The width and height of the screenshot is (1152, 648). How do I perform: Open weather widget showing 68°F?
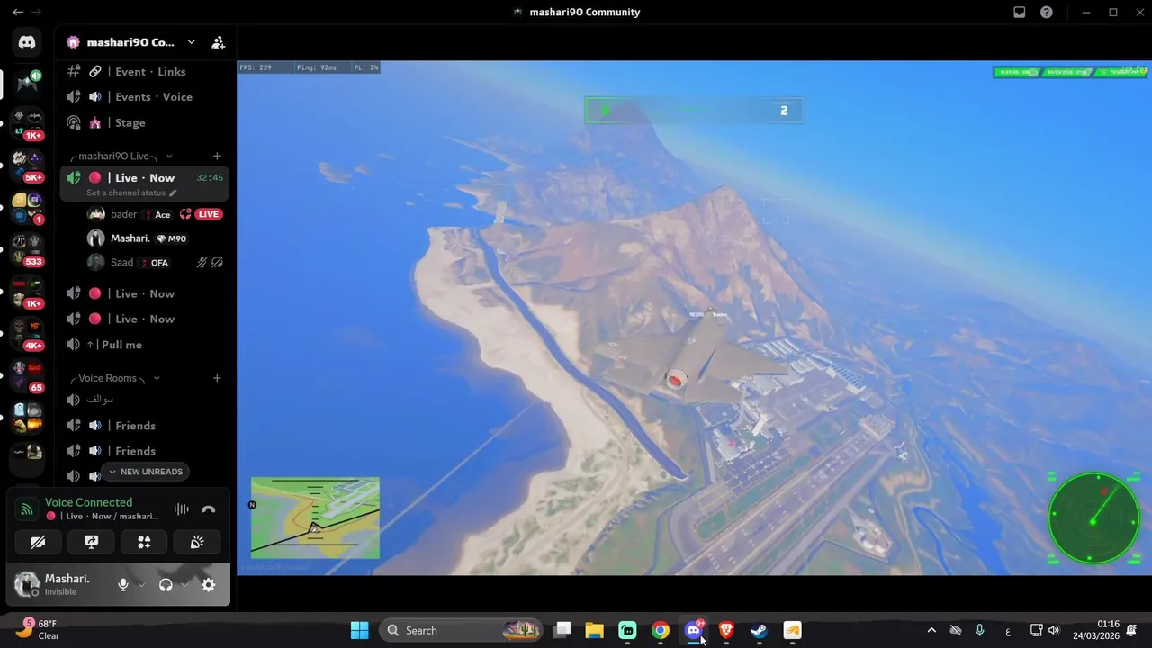pos(40,630)
